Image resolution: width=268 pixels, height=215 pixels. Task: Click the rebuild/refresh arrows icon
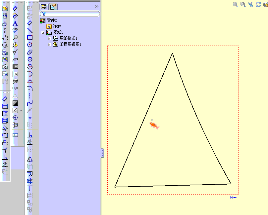[258, 5]
